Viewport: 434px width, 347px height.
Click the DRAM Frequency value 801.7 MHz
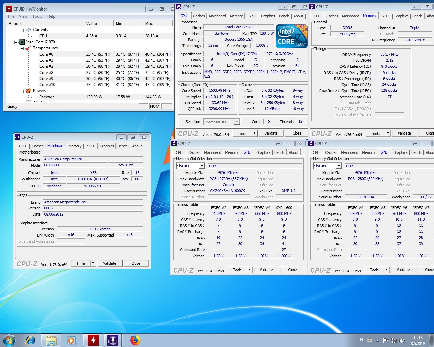[x=389, y=54]
